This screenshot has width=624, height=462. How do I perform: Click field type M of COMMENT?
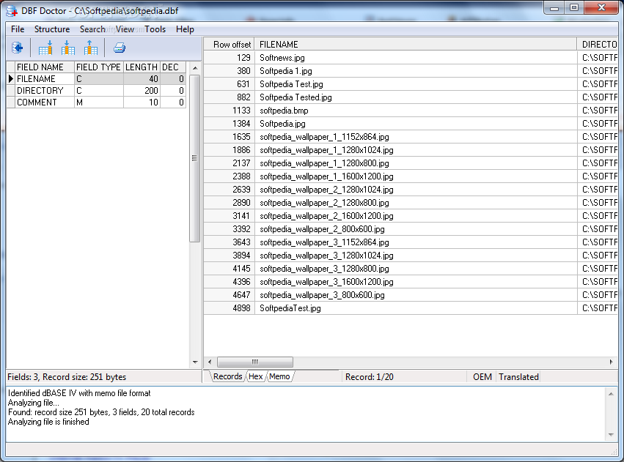[99, 102]
